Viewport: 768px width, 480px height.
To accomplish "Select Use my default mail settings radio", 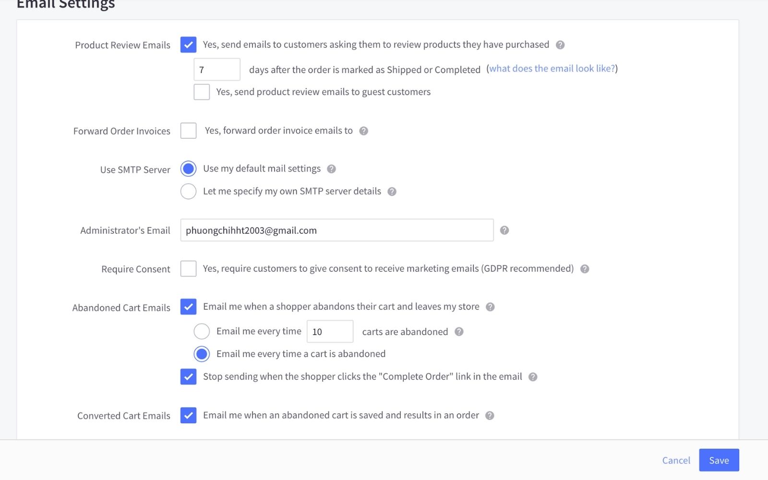I will [x=188, y=168].
